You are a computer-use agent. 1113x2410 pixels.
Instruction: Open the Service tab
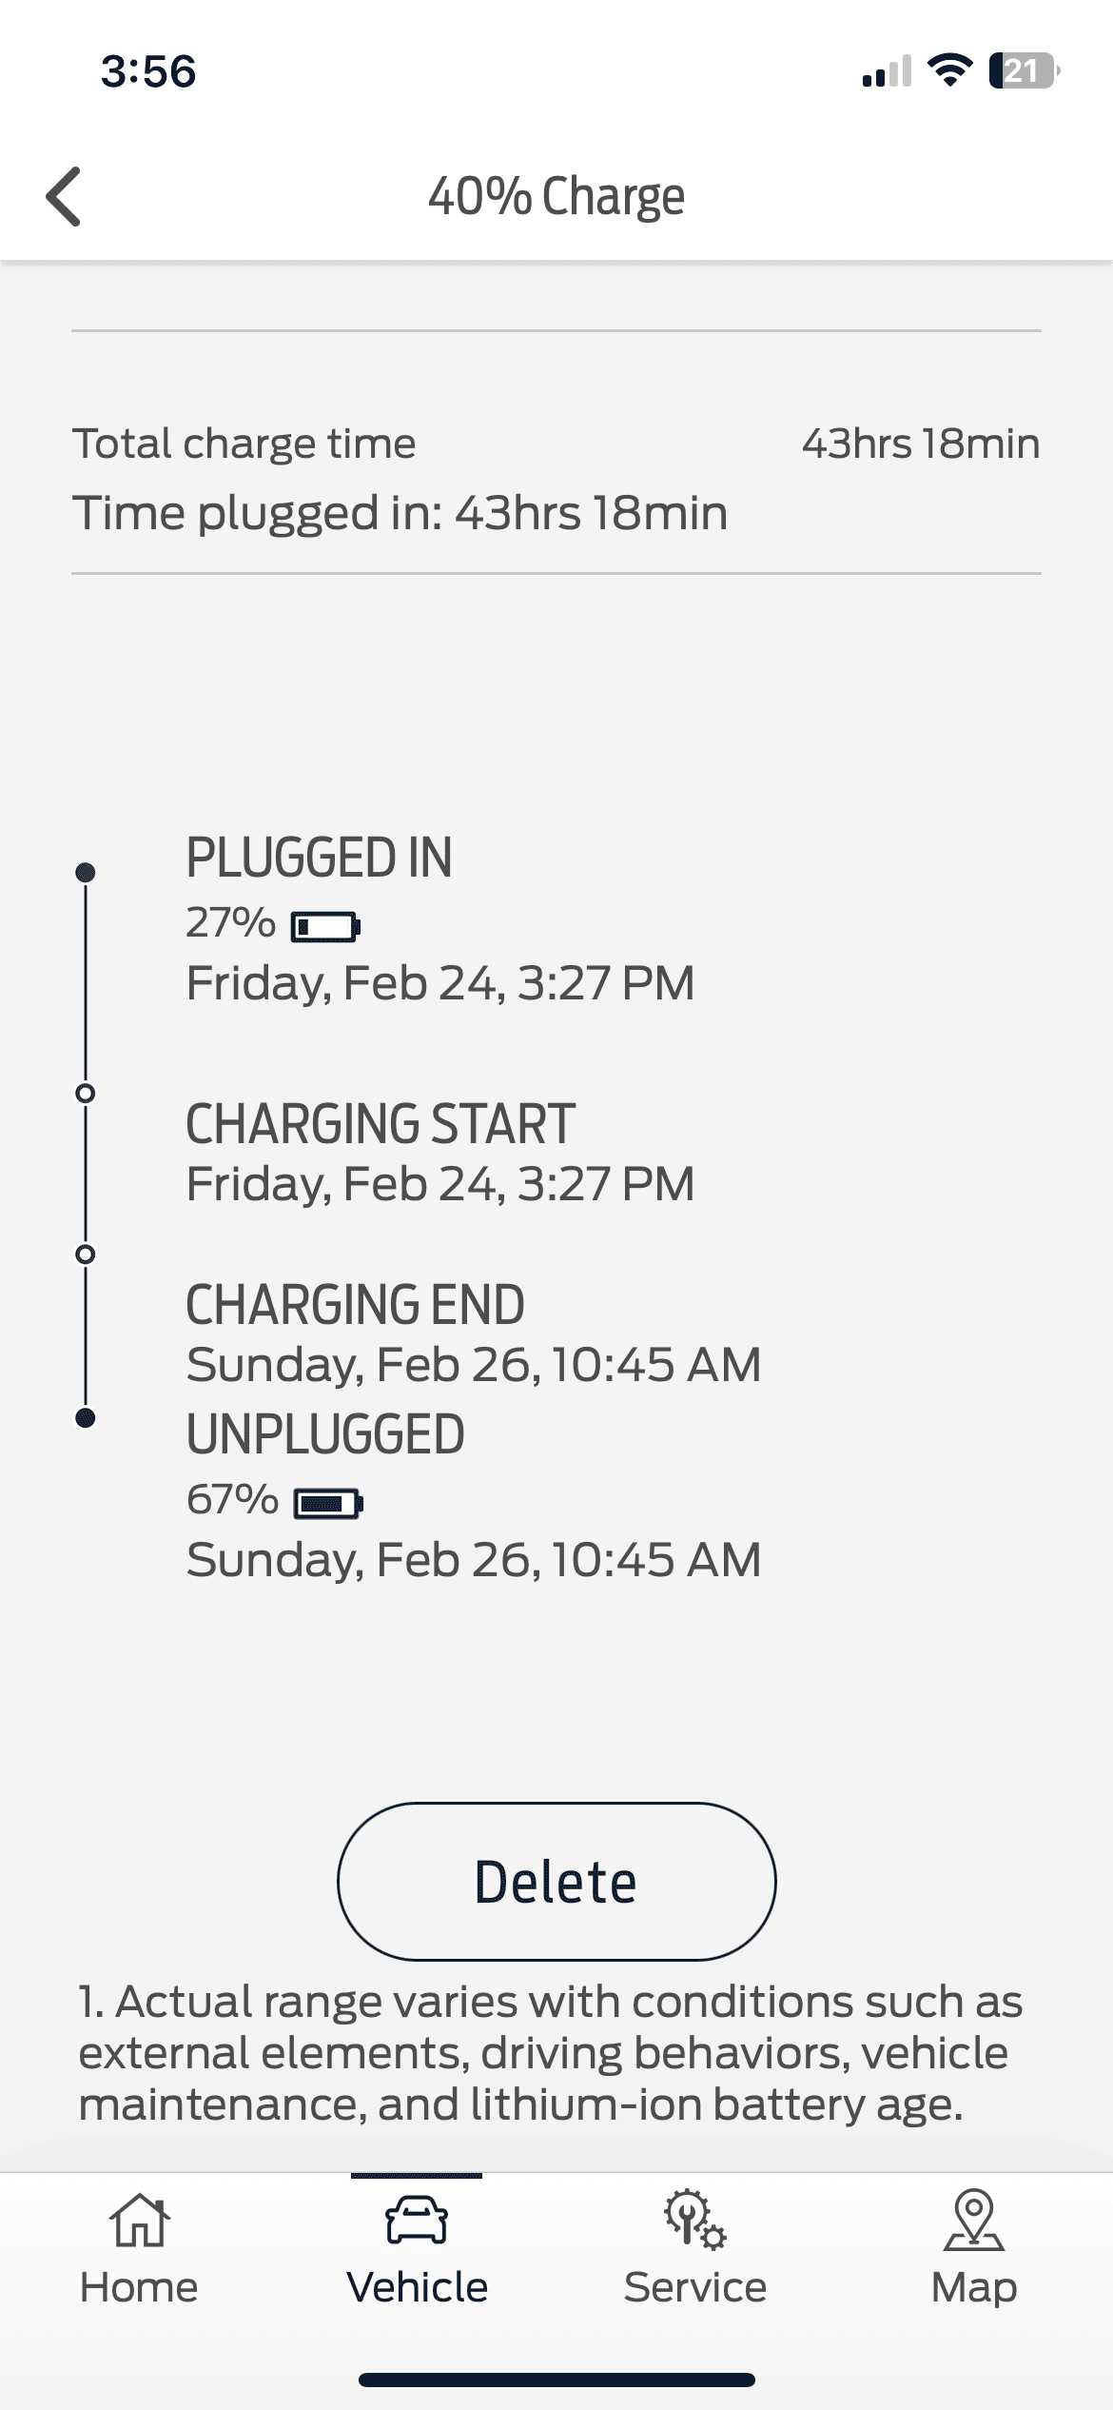(695, 2246)
